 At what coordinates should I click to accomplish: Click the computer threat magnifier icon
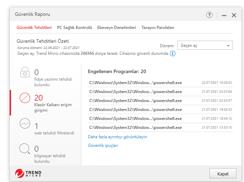[25, 149]
